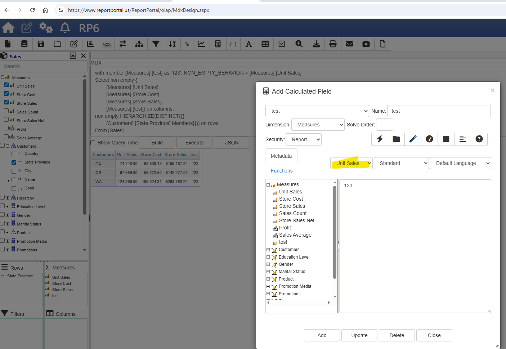The height and width of the screenshot is (349, 506).
Task: Expand the Product node in metadata tree
Action: click(268, 279)
